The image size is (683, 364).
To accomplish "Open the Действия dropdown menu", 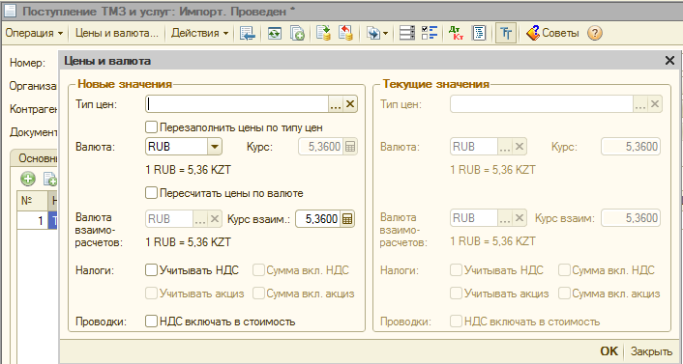I will [x=200, y=33].
